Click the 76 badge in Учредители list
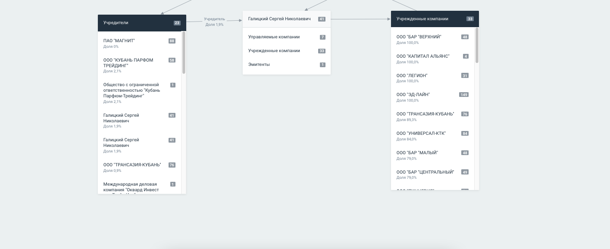Screen dimensions: 610x249 coord(172,165)
